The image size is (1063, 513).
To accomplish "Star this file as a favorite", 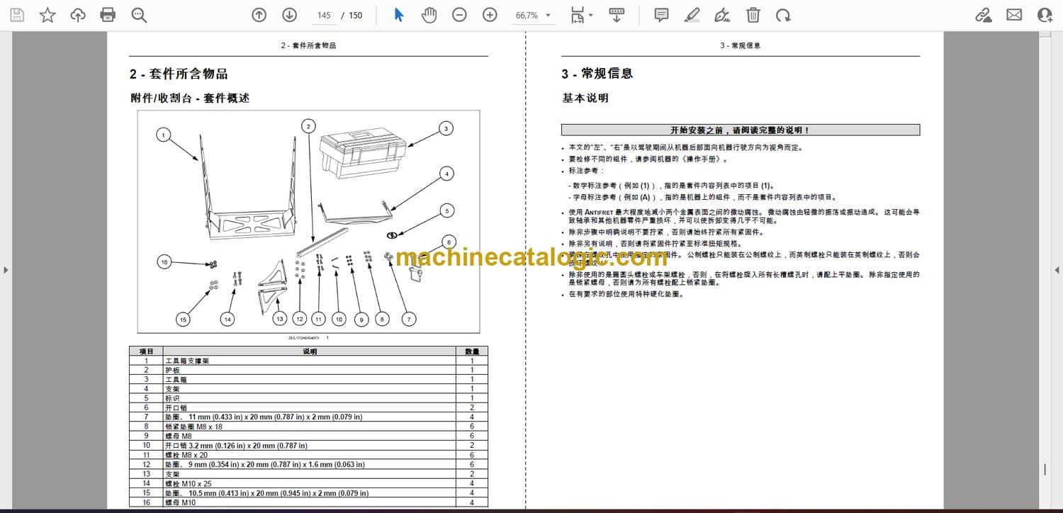I will [47, 15].
